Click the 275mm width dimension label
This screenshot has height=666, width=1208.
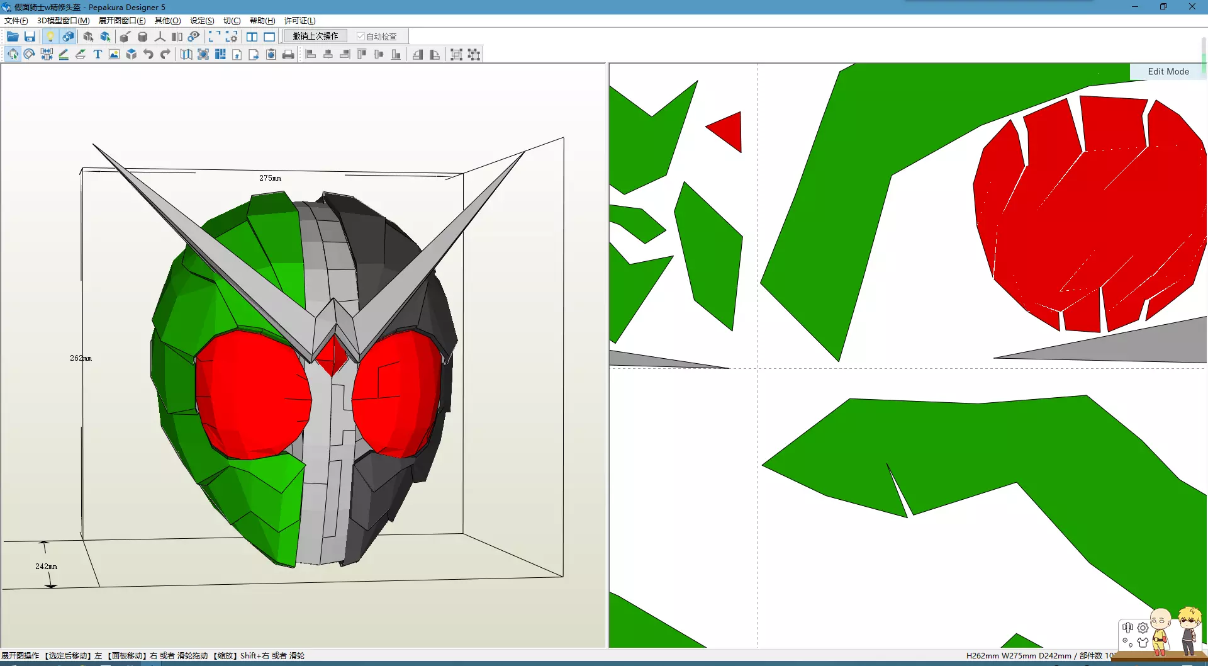[x=271, y=178]
